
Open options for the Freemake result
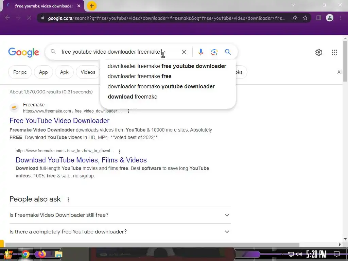tap(128, 111)
